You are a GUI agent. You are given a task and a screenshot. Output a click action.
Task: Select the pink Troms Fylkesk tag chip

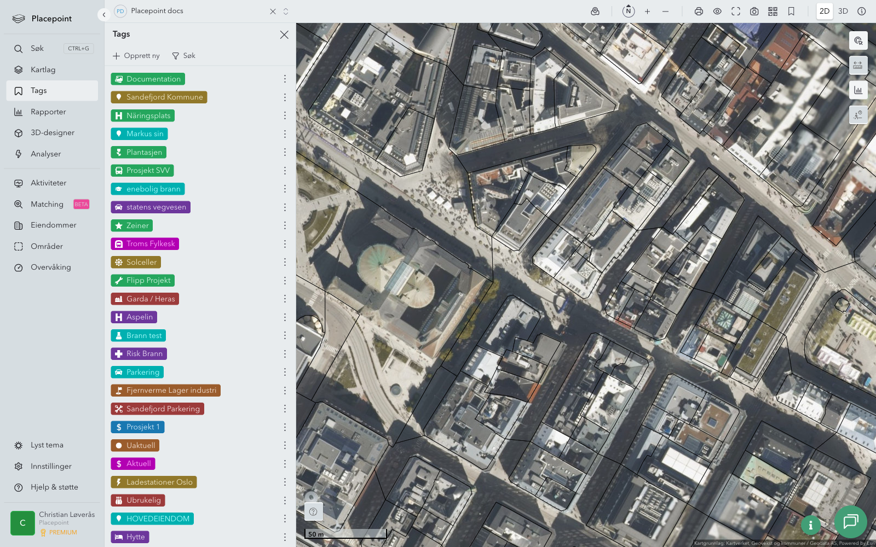145,244
